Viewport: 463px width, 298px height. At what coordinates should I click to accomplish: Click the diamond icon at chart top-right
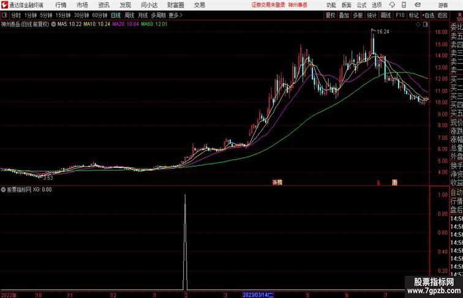[x=418, y=24]
